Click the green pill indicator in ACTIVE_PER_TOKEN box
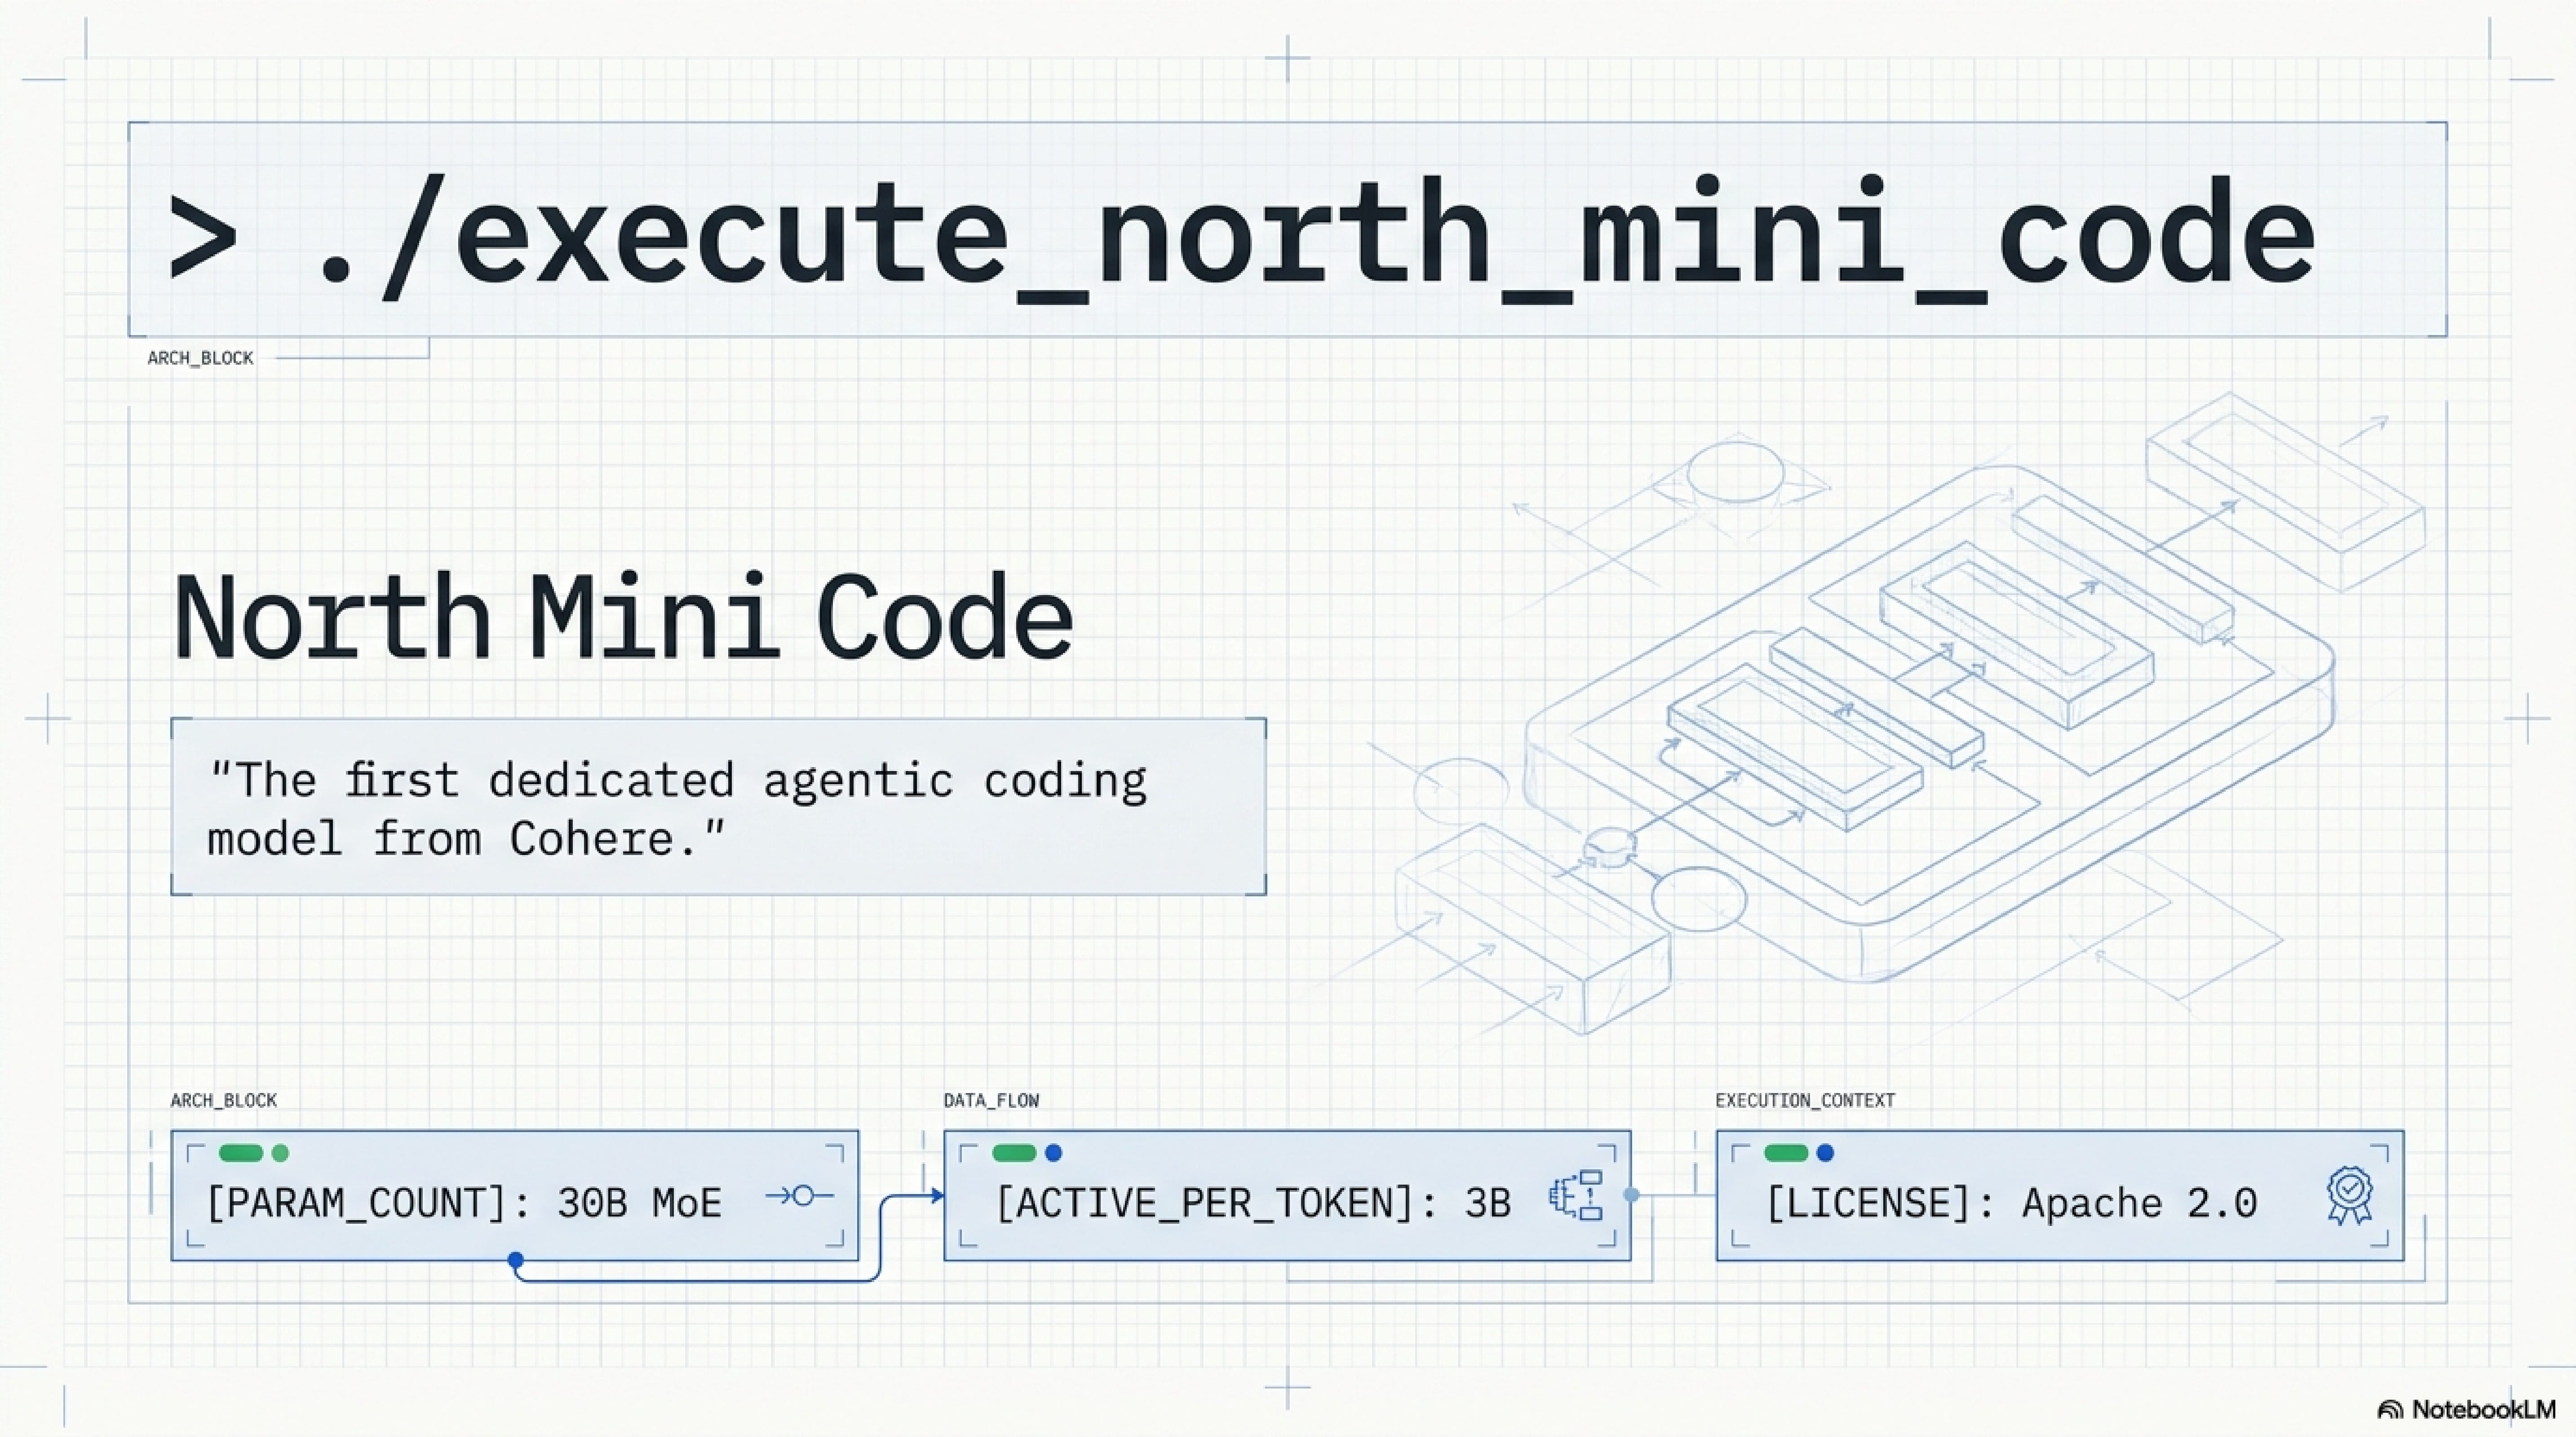 pos(1014,1153)
